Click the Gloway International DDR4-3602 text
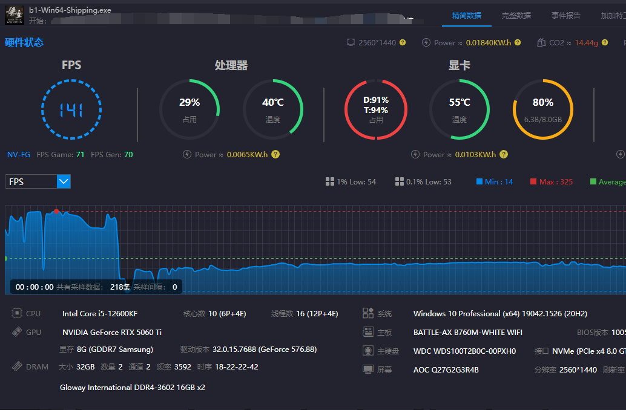Viewport: 626px width, 410px height. click(133, 387)
